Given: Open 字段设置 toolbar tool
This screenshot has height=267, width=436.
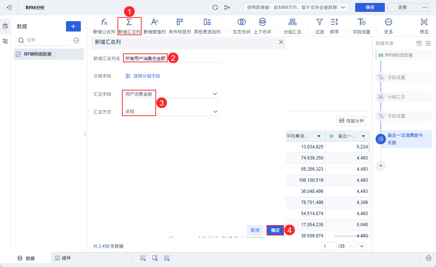Looking at the screenshot, I should (361, 26).
